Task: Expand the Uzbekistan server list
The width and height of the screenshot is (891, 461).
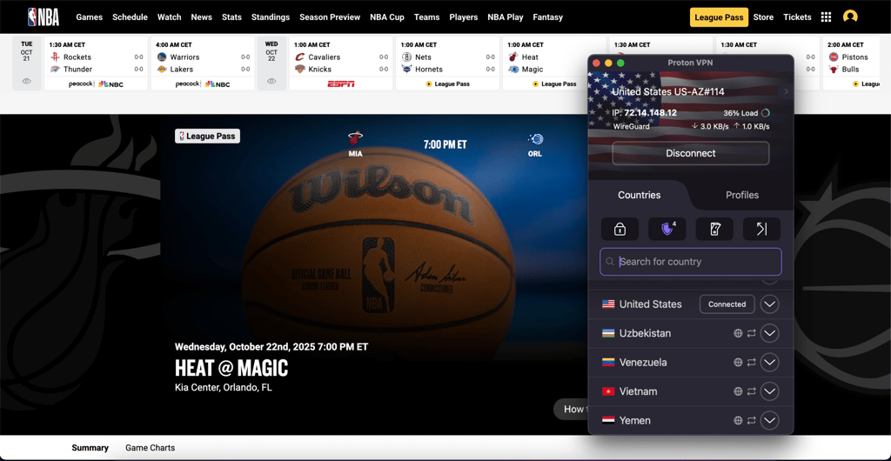Action: point(769,333)
